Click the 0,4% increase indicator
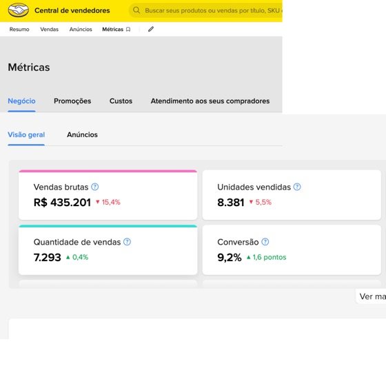The image size is (386, 386). (77, 257)
